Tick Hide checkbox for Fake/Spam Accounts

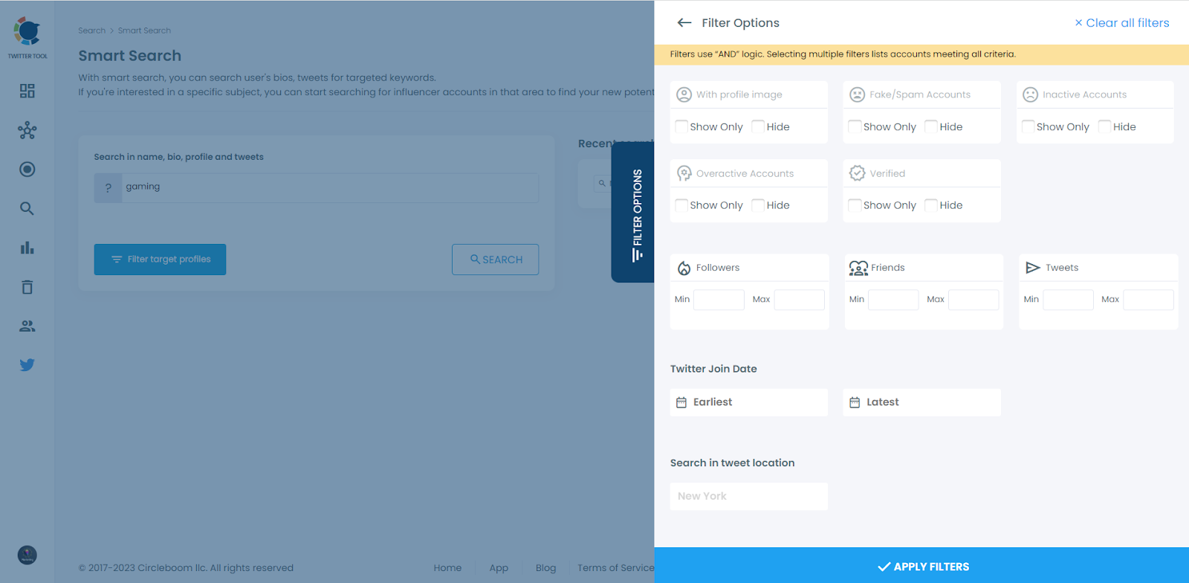931,126
